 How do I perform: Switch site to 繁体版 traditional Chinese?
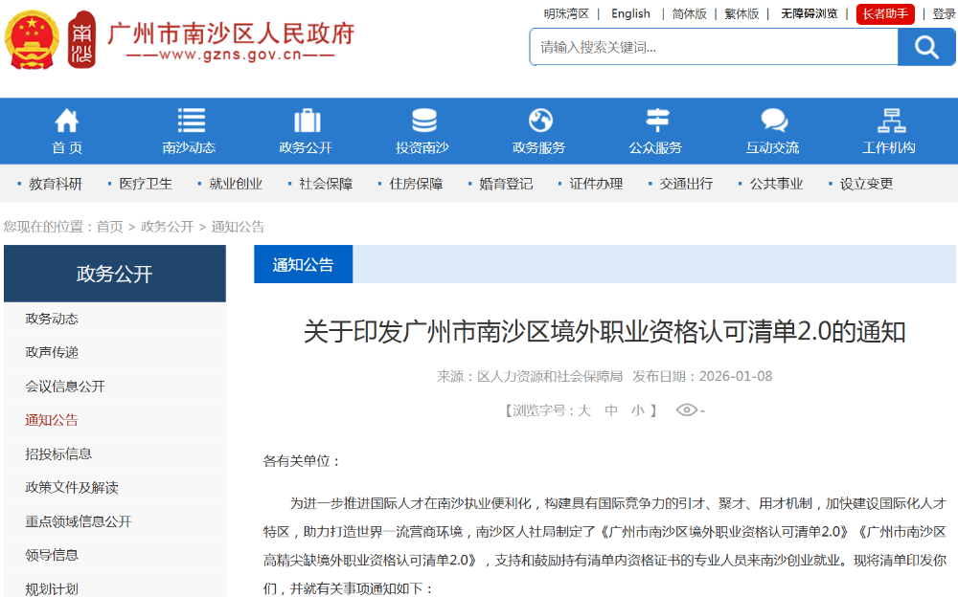click(x=741, y=13)
